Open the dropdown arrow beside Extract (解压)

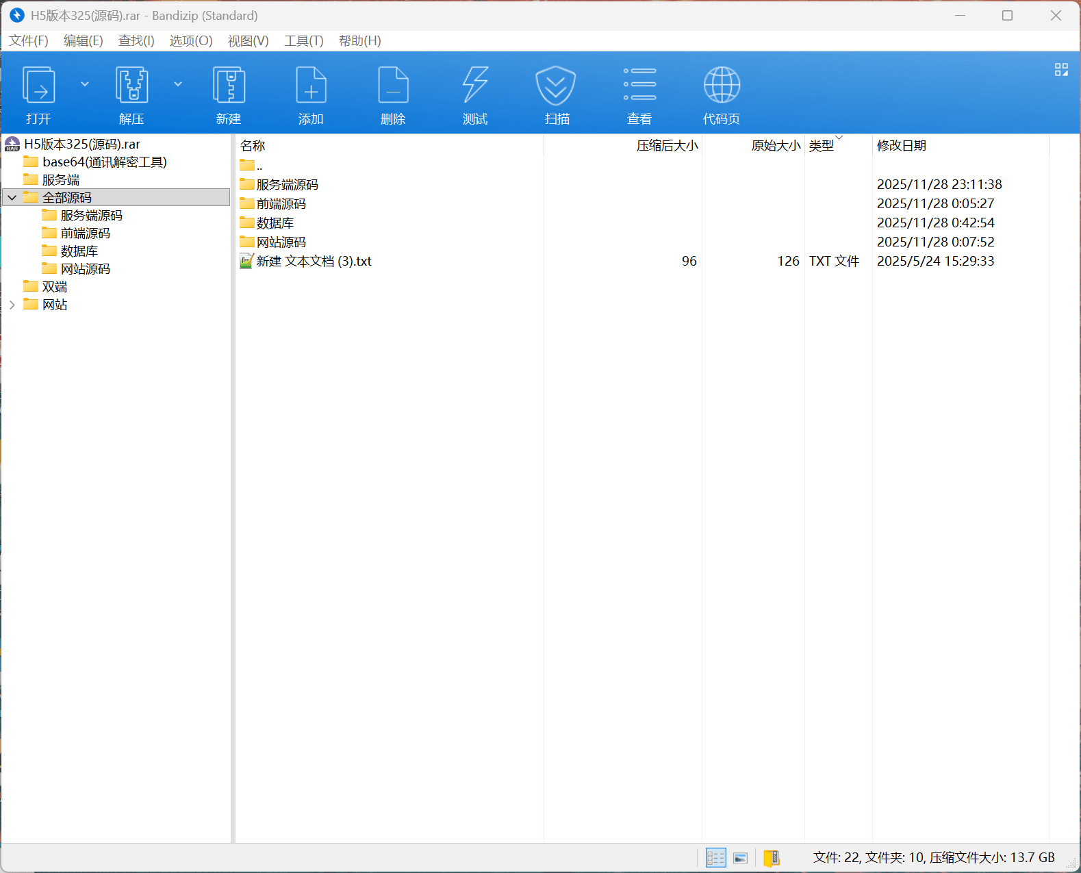(x=178, y=84)
